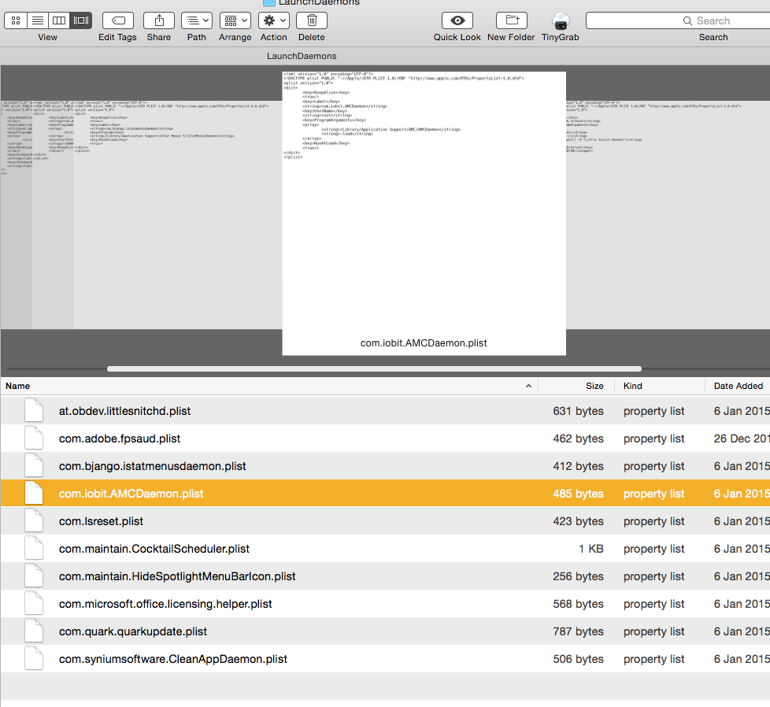Select at.obdev.littlesnitchd.plist row
The width and height of the screenshot is (770, 707).
pyautogui.click(x=385, y=411)
